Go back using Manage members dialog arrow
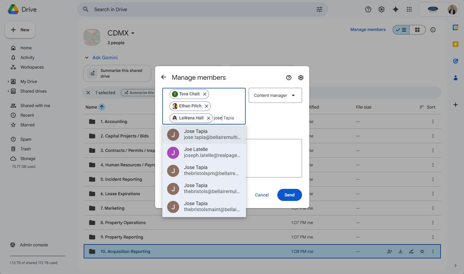The image size is (464, 274). pyautogui.click(x=163, y=77)
